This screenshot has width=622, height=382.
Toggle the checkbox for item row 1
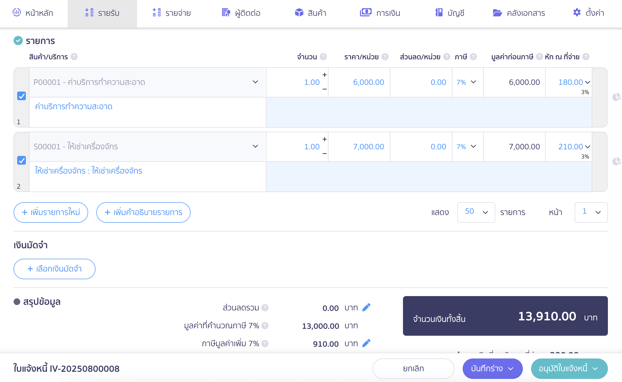pyautogui.click(x=22, y=96)
